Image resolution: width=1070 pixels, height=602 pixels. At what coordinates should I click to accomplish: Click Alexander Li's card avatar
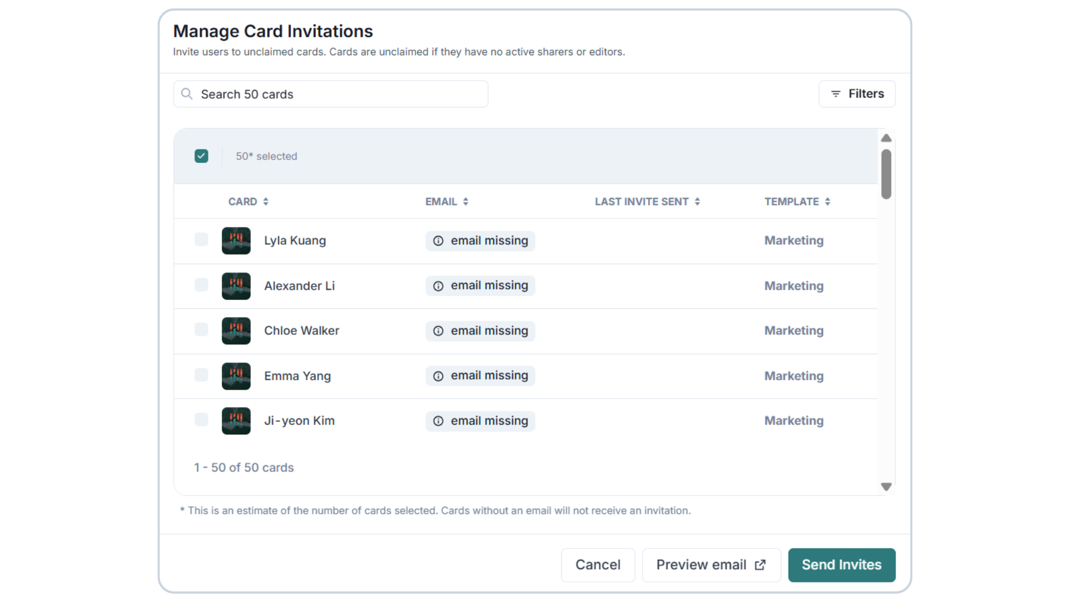click(236, 286)
